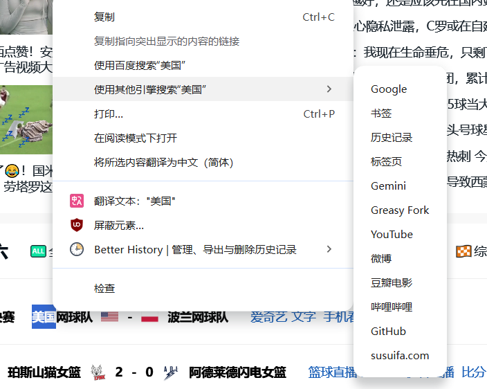Choose 打印... menu entry
The image size is (487, 389).
click(203, 114)
